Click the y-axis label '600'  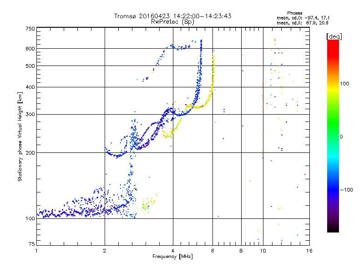(30, 49)
